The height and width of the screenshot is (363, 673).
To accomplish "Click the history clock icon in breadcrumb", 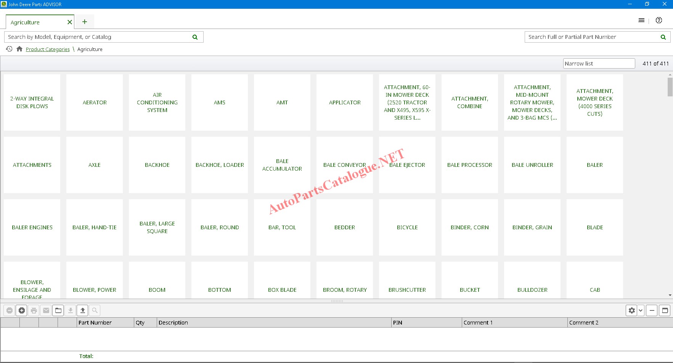I will 9,49.
